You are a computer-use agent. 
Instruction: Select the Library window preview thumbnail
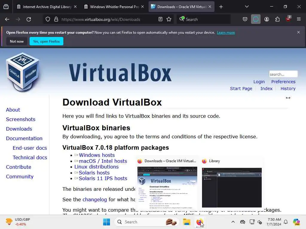(x=232, y=188)
